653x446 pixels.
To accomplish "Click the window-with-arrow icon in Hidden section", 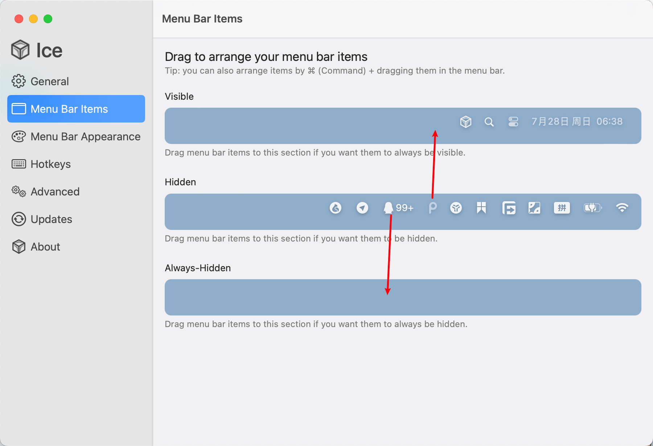I will coord(509,208).
